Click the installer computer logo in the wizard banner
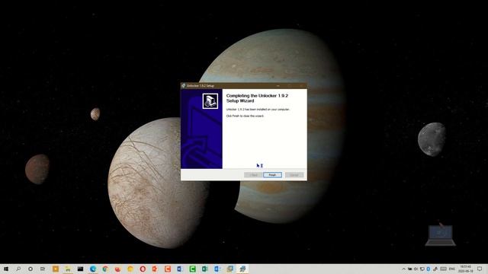 pos(210,101)
